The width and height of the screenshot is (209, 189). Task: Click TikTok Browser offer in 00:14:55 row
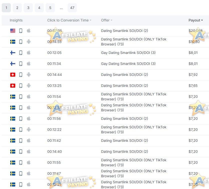coord(134,42)
